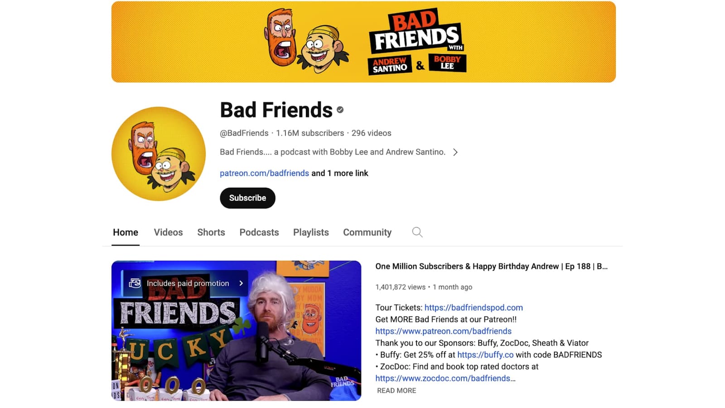The image size is (725, 408).
Task: Select the Playlists tab
Action: click(x=311, y=232)
